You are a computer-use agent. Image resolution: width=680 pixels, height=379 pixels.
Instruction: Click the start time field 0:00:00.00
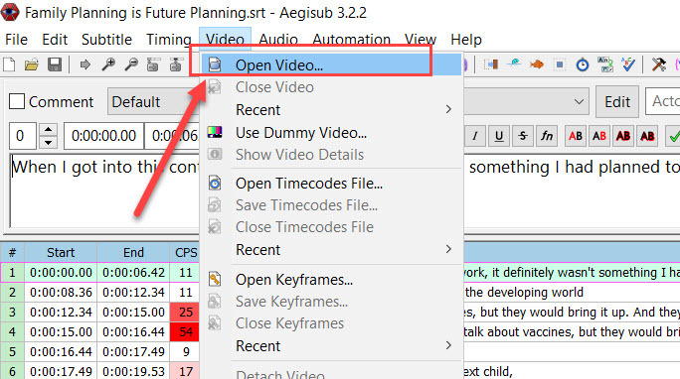click(x=103, y=136)
